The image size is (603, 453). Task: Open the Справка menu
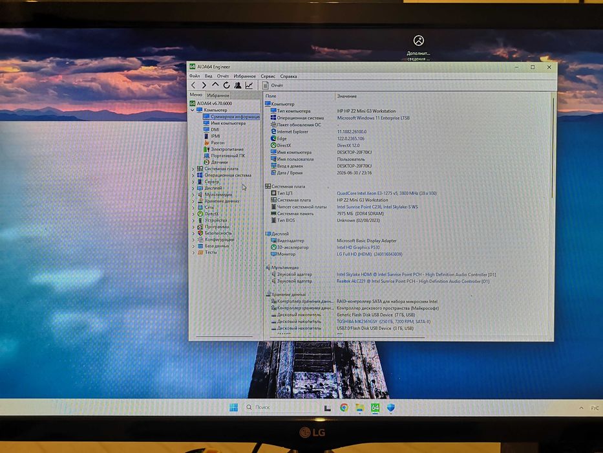pos(288,76)
